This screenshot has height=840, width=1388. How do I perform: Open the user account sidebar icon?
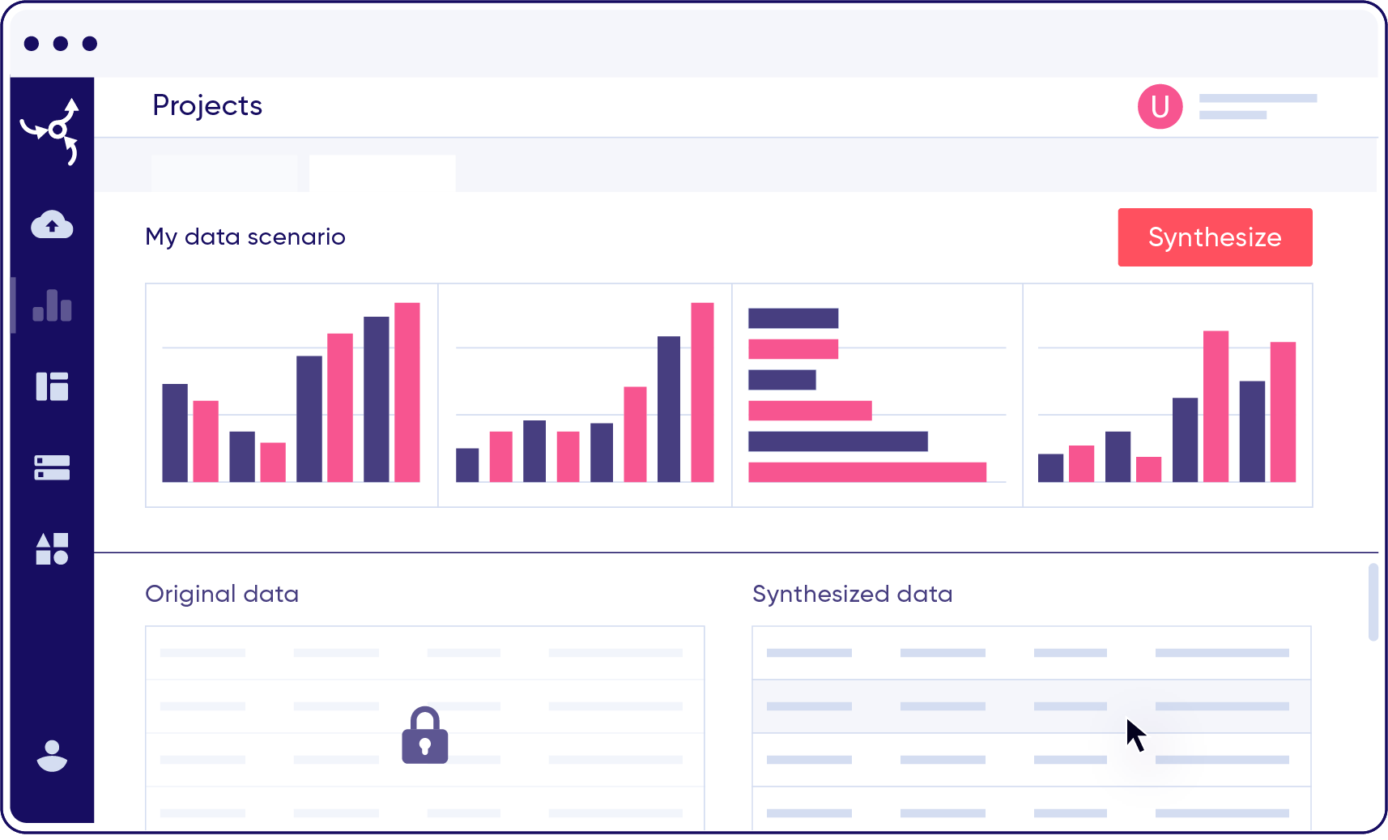pos(52,756)
